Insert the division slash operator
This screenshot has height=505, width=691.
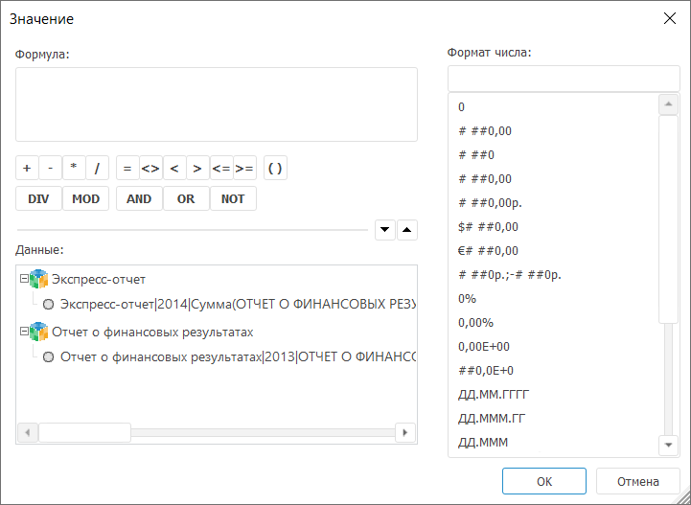click(x=97, y=169)
